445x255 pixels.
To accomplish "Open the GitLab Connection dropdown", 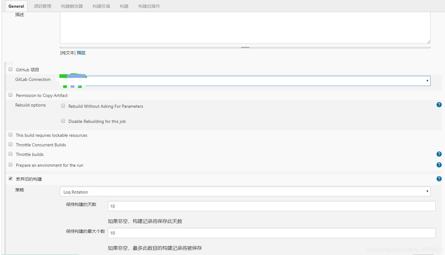I will (x=245, y=81).
